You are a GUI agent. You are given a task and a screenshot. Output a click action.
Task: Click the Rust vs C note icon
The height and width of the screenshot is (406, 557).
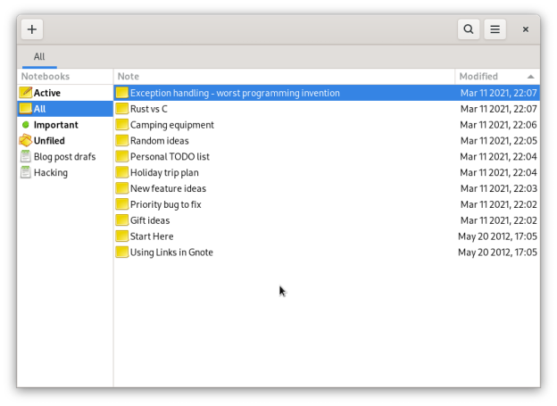coord(122,109)
